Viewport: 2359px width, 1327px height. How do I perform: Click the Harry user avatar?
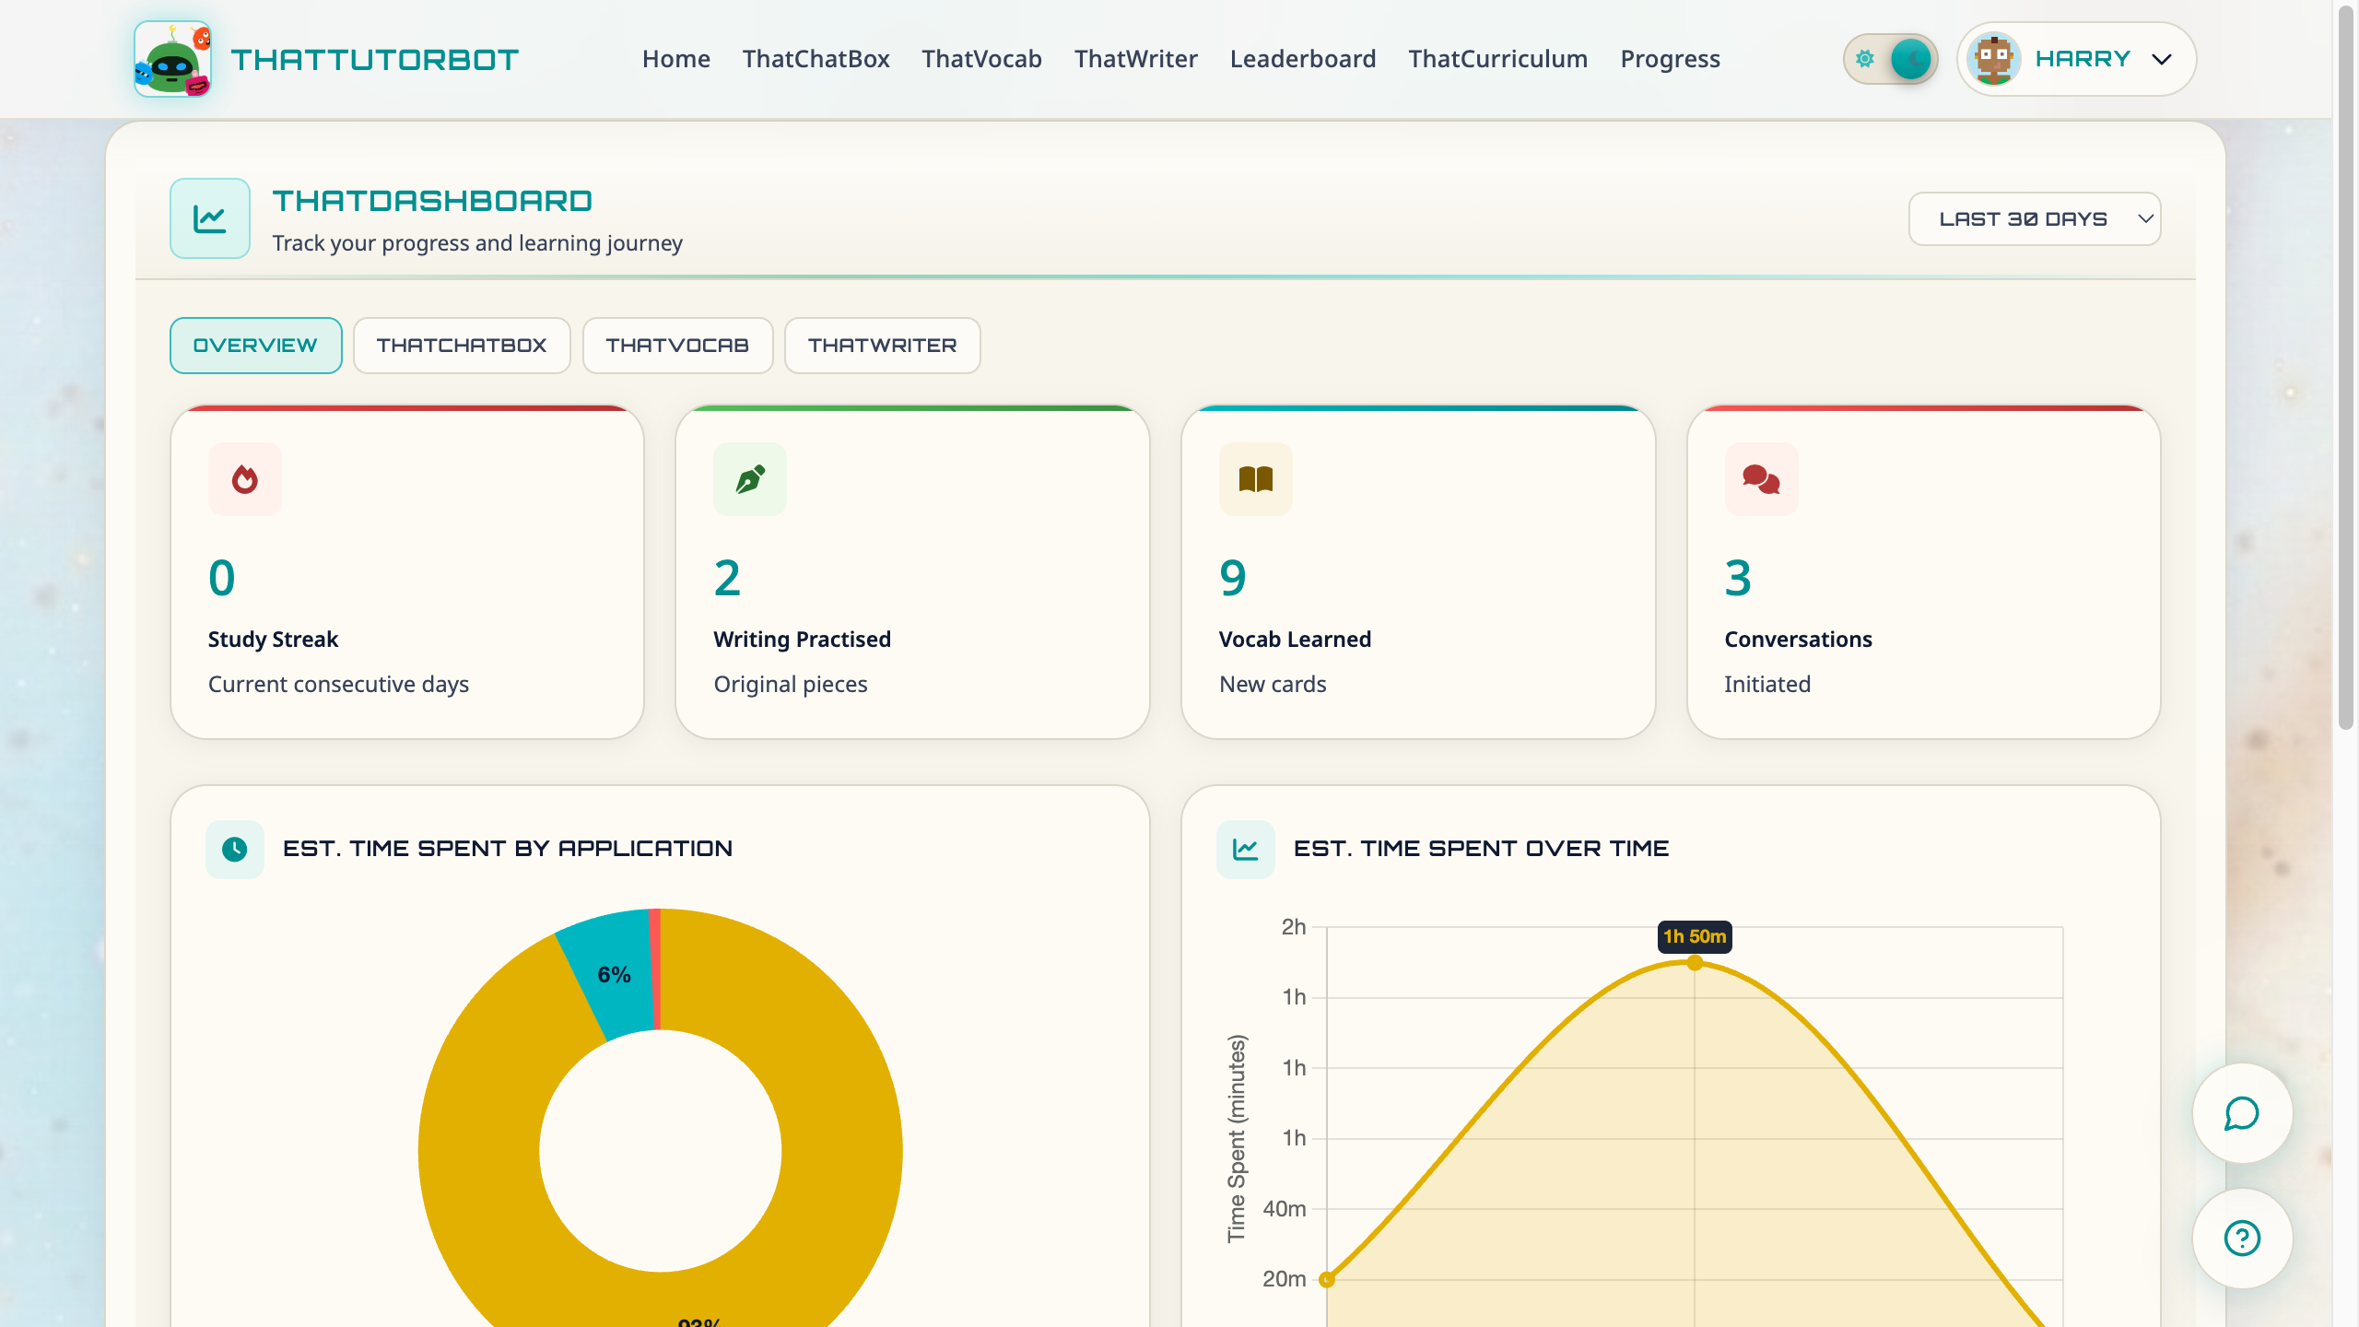1994,59
